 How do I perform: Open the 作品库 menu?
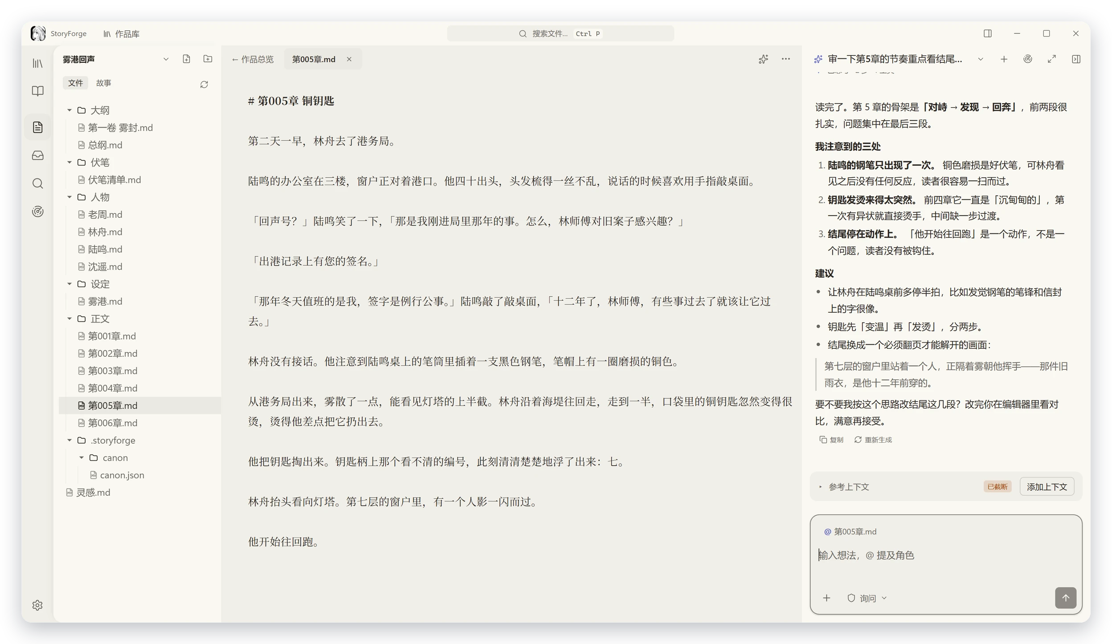121,33
